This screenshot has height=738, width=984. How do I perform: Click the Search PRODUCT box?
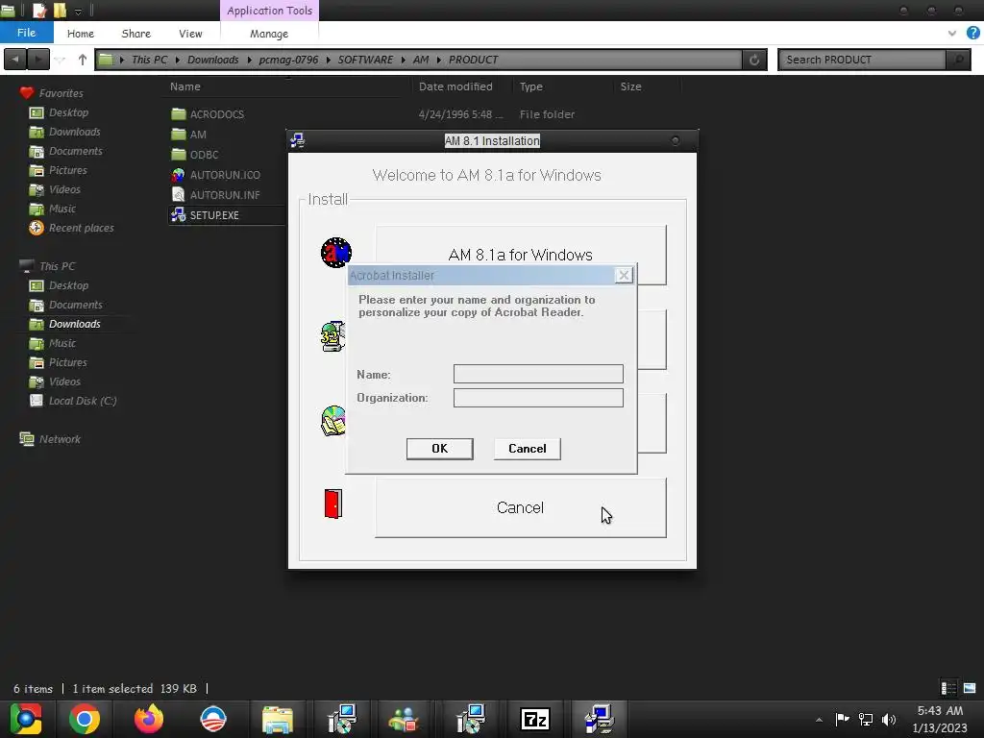tap(862, 60)
